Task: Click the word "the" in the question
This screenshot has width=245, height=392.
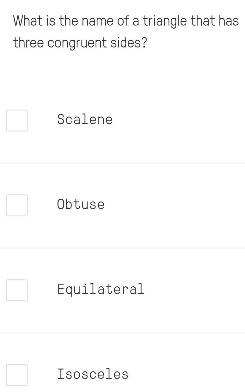Action: point(69,21)
